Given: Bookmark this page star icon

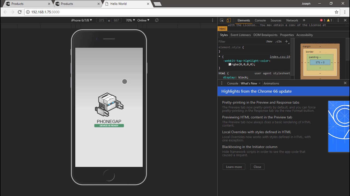Looking at the screenshot, I should click(x=337, y=12).
